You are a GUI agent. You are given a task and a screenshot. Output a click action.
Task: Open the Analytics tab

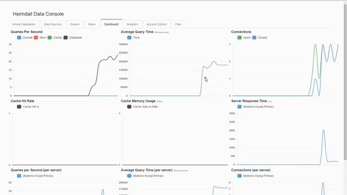132,24
